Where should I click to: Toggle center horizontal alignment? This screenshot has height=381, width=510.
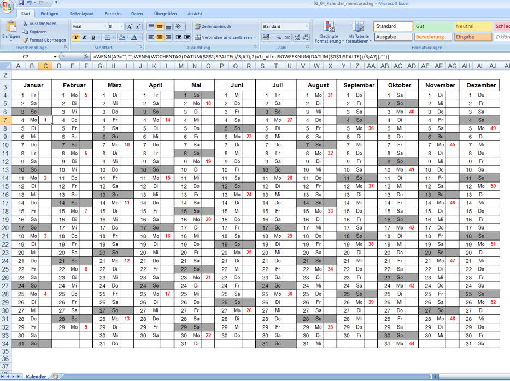point(160,37)
